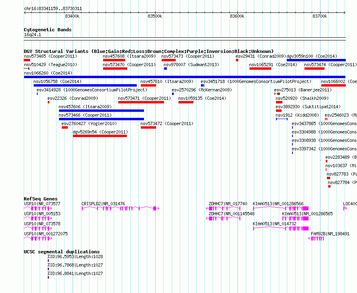The height and width of the screenshot is (293, 357).
Task: Select variant nsv573465 (Cooper2011) label
Action: [x=51, y=56]
